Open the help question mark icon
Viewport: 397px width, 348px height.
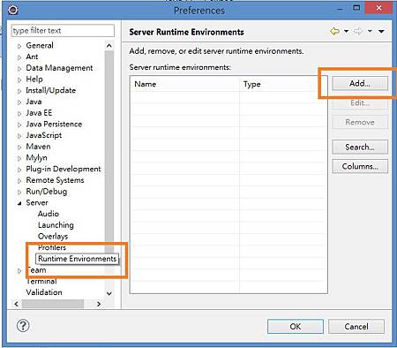pyautogui.click(x=23, y=326)
